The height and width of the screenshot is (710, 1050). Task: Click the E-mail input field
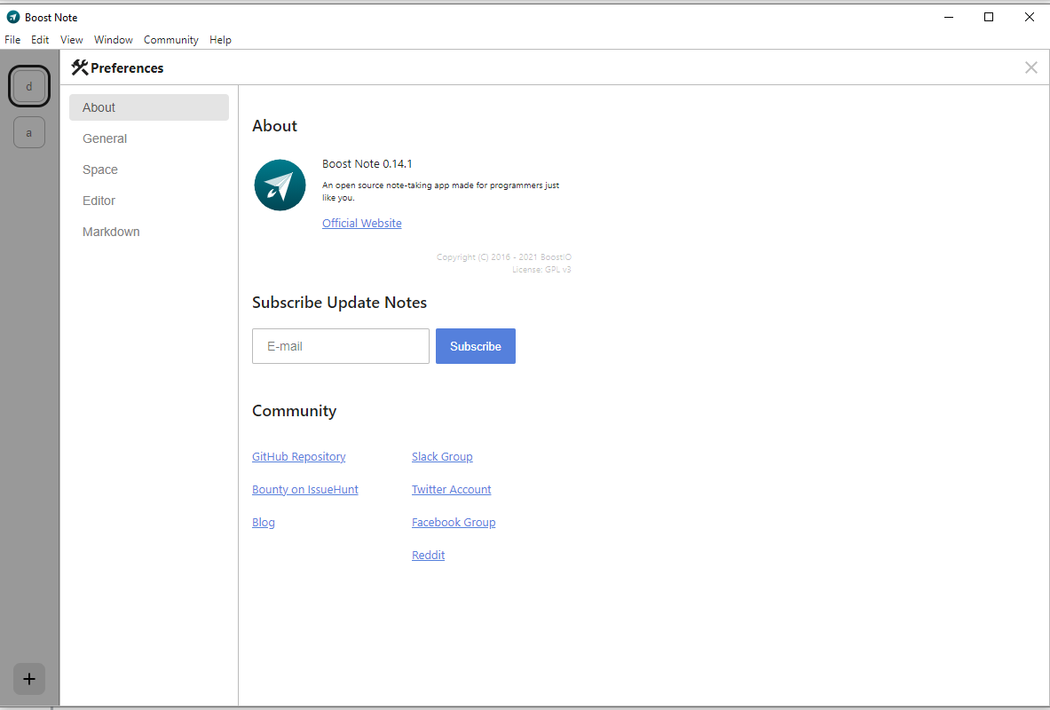tap(340, 346)
